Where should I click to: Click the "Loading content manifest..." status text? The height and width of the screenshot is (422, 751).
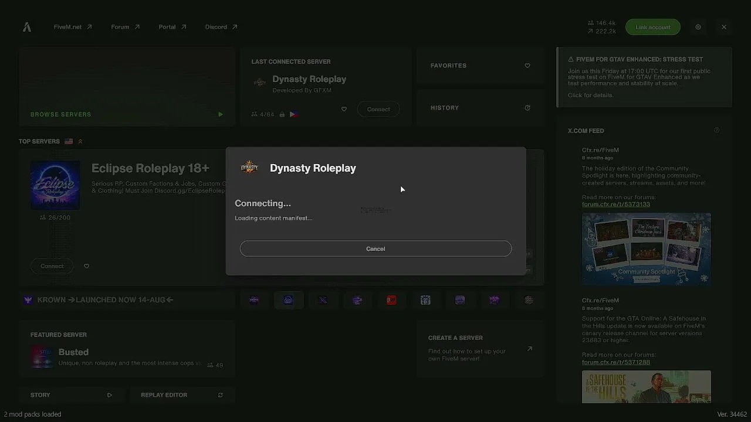tap(273, 218)
